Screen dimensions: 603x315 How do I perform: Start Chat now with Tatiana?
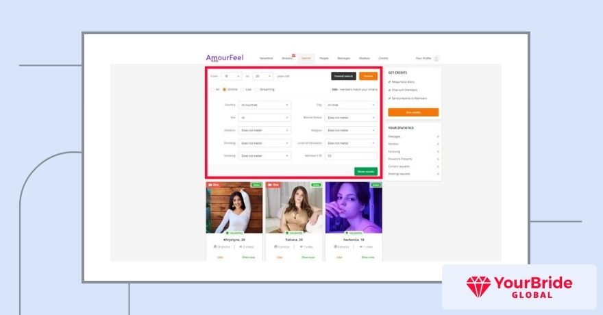[x=308, y=257]
